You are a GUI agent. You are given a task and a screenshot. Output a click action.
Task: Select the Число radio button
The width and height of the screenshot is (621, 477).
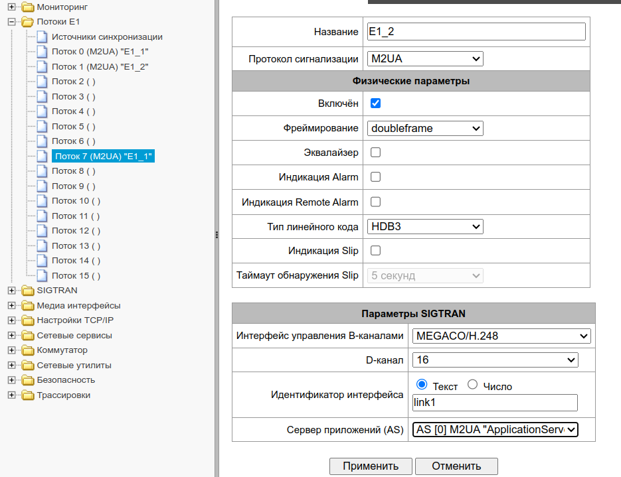pyautogui.click(x=473, y=385)
